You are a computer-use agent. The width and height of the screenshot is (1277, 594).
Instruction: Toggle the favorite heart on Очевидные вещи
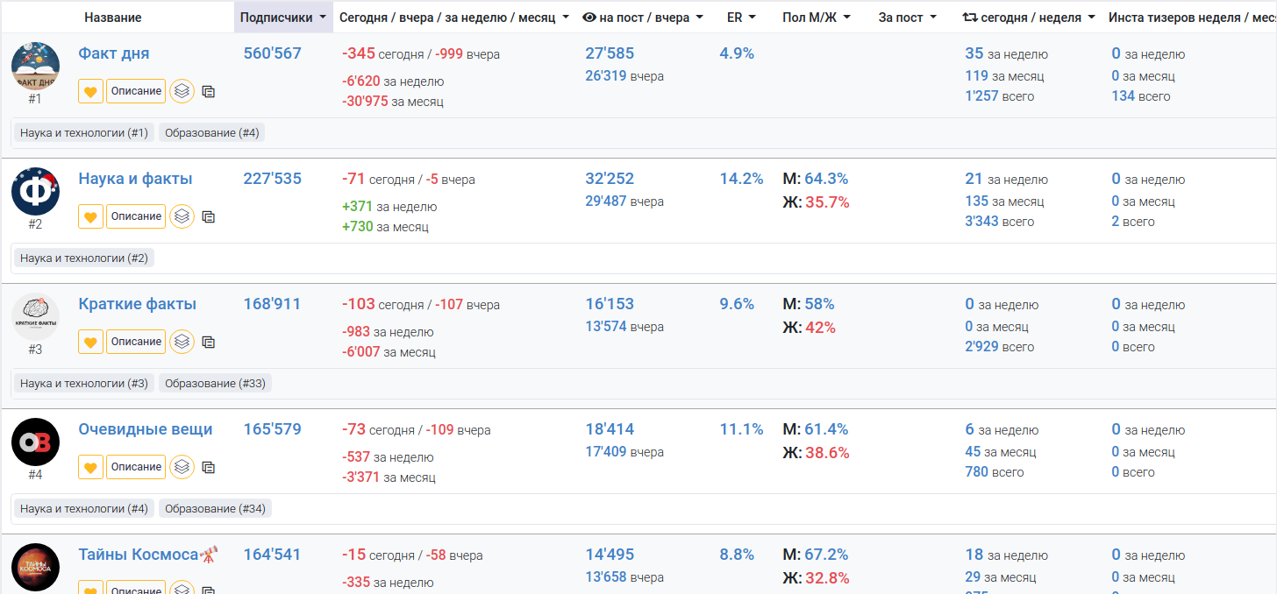(x=90, y=467)
